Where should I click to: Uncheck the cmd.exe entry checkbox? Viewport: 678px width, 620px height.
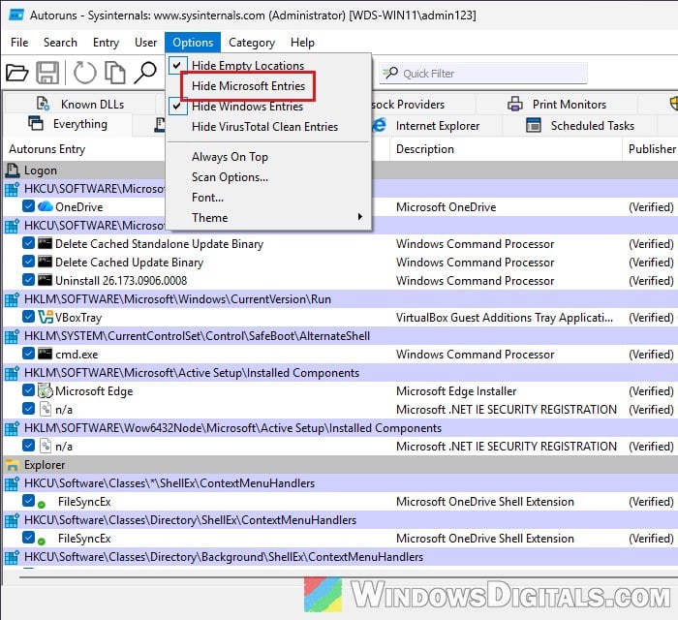point(28,354)
